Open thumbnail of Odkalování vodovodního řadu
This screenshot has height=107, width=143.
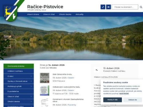pos(45,90)
